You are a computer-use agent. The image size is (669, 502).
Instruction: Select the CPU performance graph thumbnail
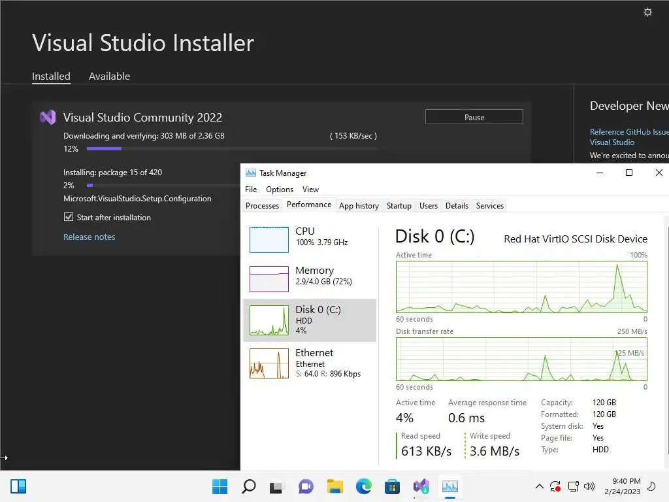(x=269, y=239)
